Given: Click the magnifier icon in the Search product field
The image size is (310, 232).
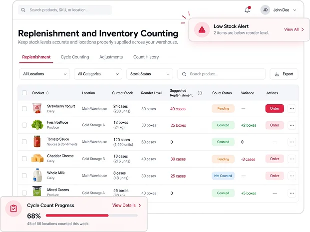Looking at the screenshot, I should coord(184,74).
